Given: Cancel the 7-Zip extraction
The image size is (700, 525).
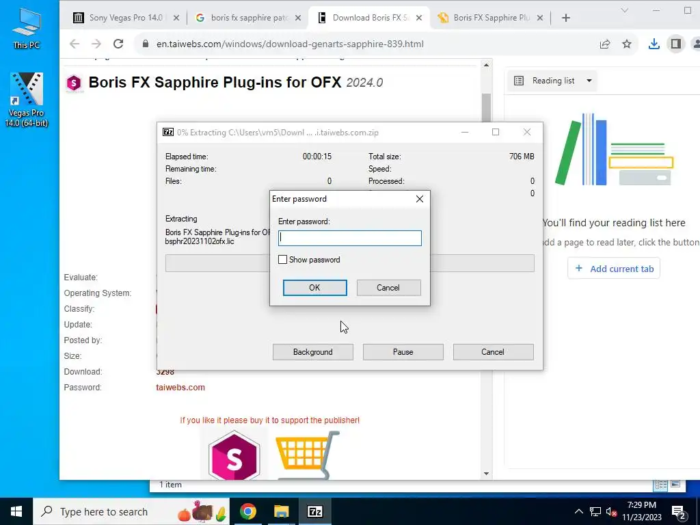Looking at the screenshot, I should pyautogui.click(x=493, y=352).
